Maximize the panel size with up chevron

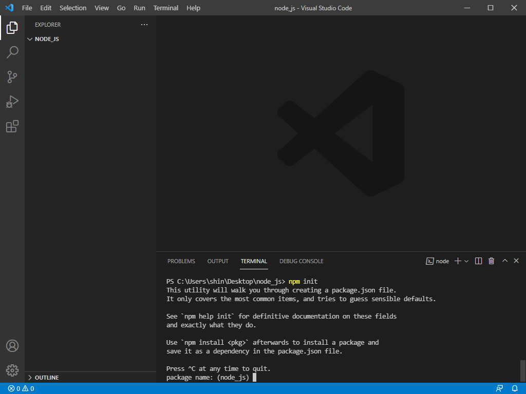pyautogui.click(x=504, y=261)
